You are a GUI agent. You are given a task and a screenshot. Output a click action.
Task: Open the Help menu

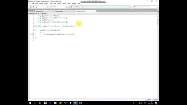coord(79,3)
